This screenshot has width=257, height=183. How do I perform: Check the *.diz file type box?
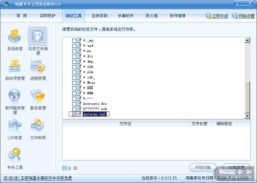coord(74,56)
